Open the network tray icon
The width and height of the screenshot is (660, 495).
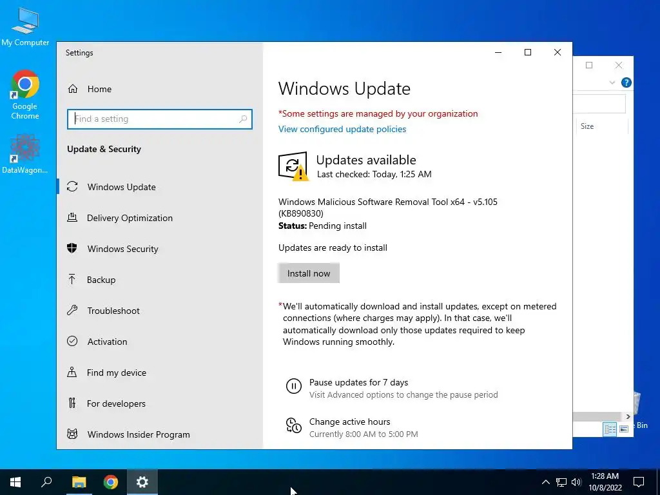561,482
